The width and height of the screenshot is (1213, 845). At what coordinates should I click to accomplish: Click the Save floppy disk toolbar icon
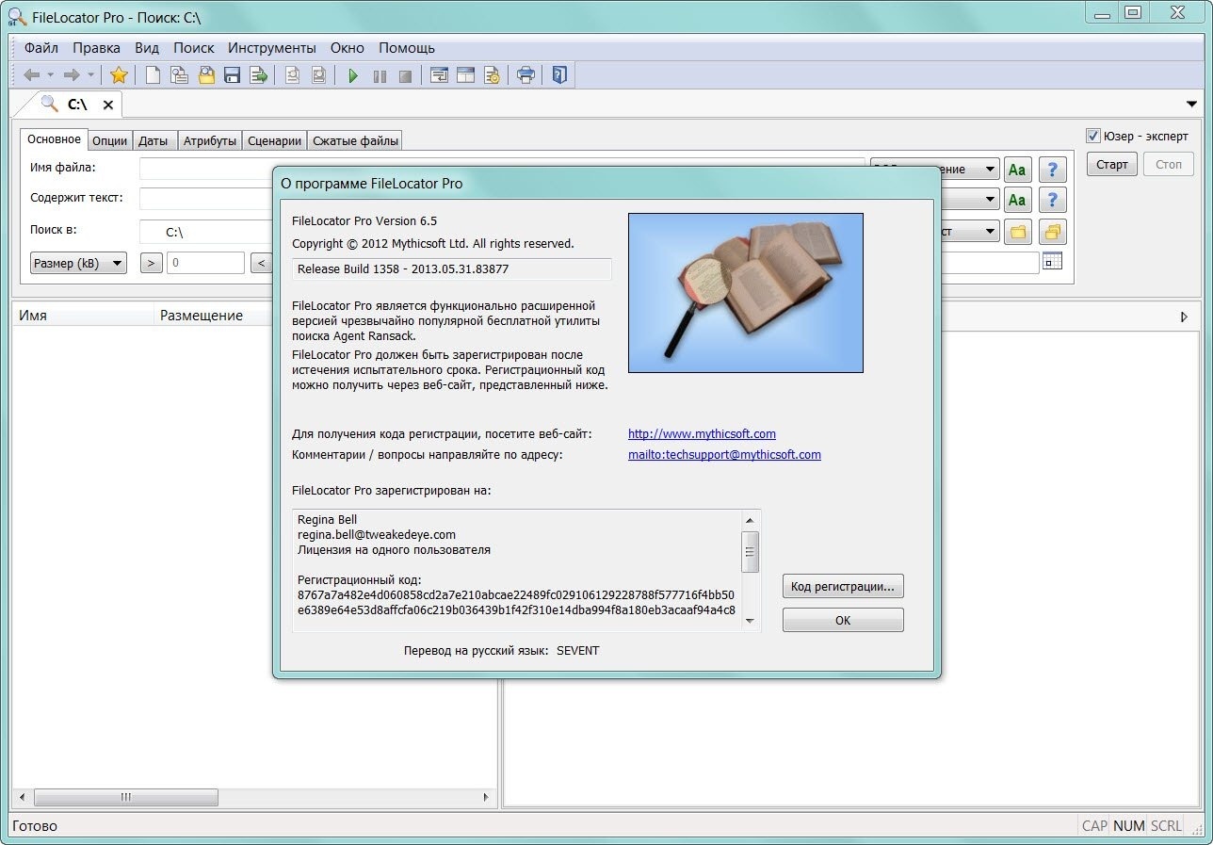point(232,75)
